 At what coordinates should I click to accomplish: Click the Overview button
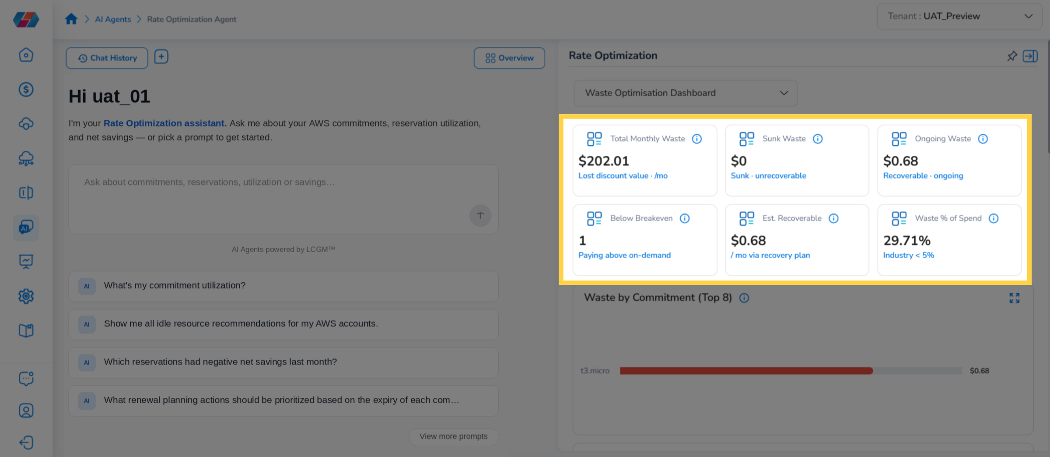click(x=509, y=58)
